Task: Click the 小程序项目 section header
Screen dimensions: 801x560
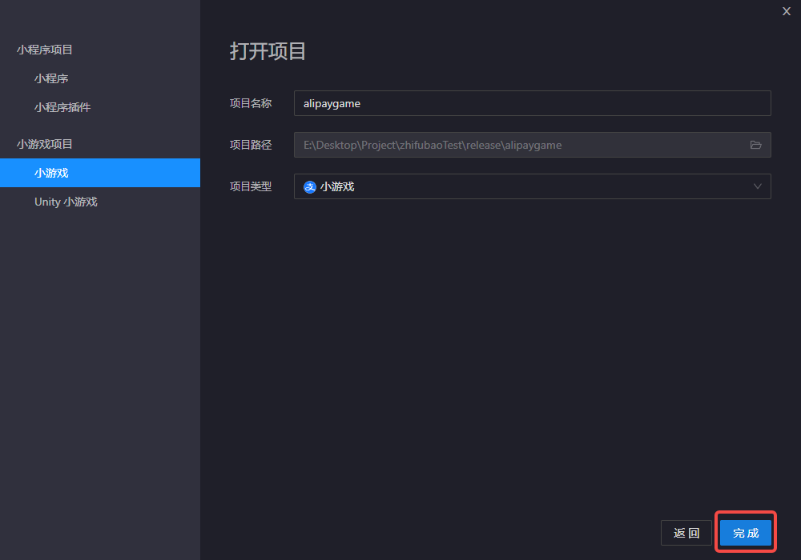Action: (45, 50)
